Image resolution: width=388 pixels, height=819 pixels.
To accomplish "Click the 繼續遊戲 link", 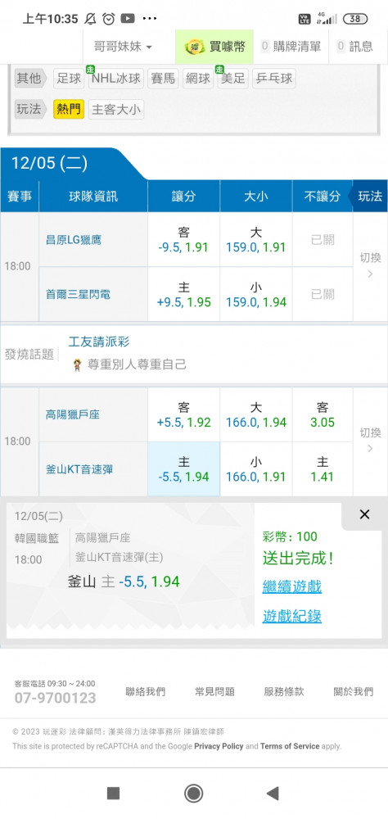I will 292,586.
